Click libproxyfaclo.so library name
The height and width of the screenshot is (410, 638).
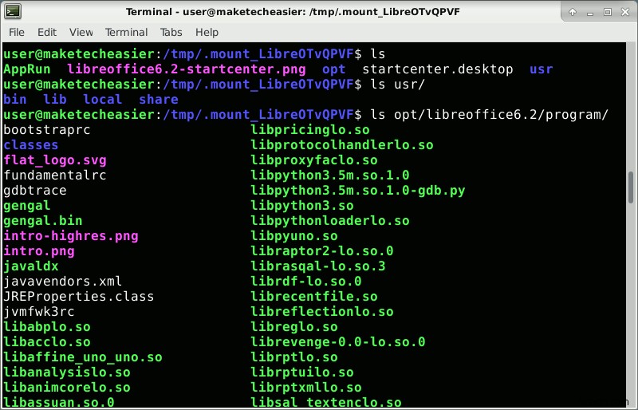tap(314, 160)
